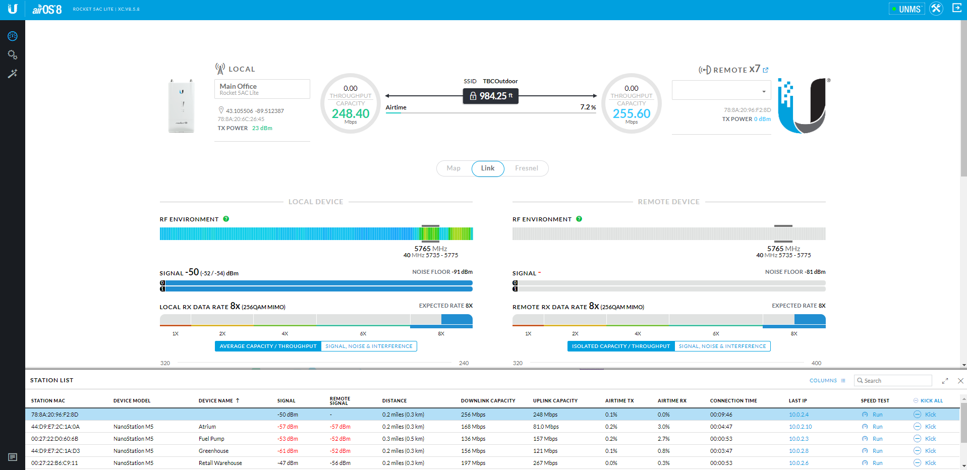This screenshot has width=967, height=470.
Task: Open last IP 10.0.2.10 link
Action: pos(800,427)
